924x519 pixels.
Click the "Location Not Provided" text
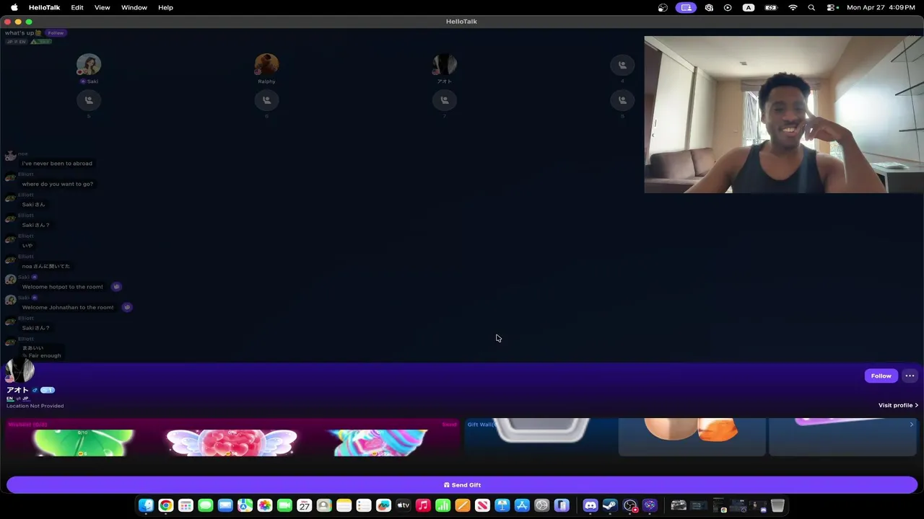point(35,406)
